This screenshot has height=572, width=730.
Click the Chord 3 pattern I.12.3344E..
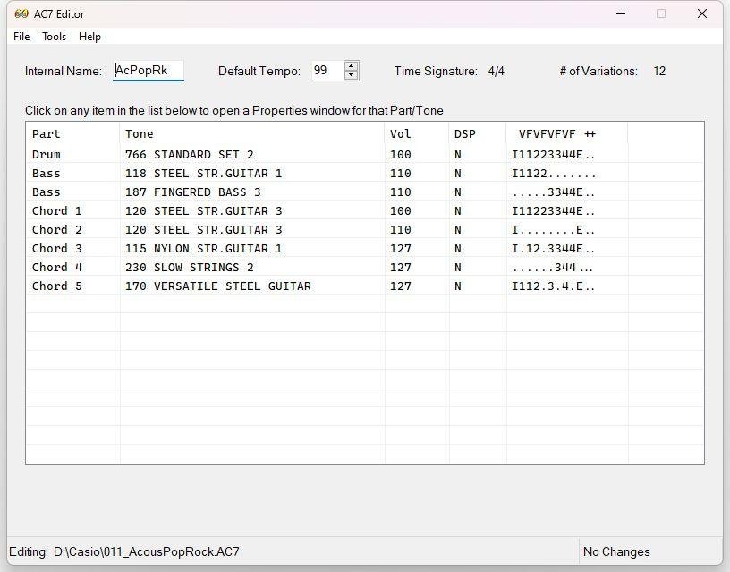coord(553,248)
